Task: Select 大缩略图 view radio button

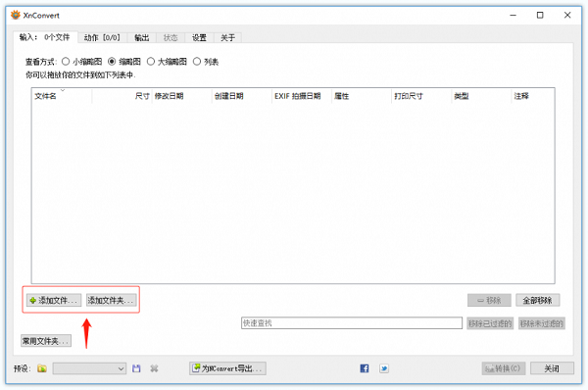Action: point(151,62)
